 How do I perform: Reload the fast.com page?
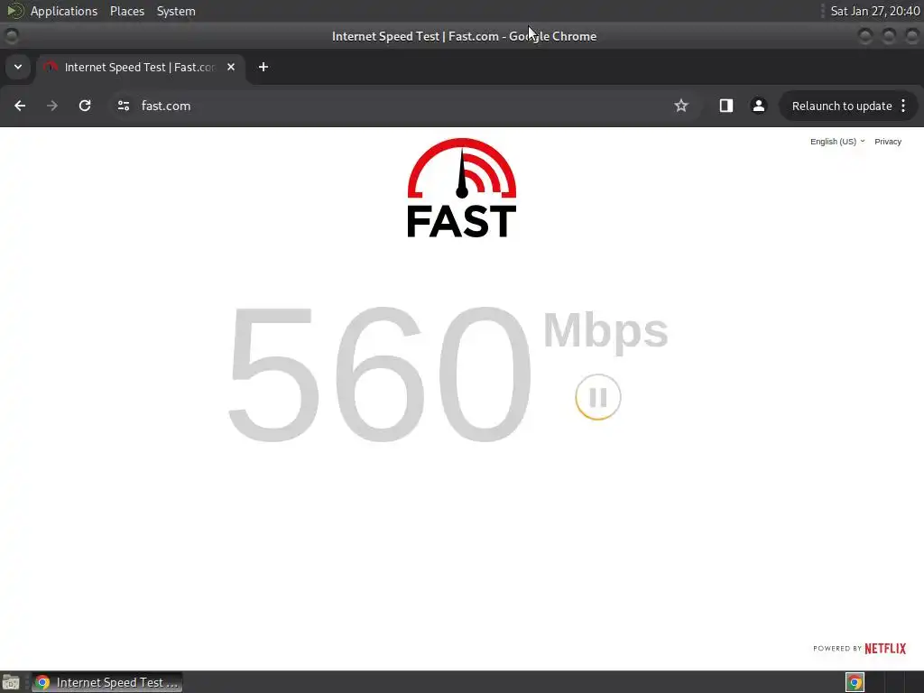pyautogui.click(x=85, y=106)
